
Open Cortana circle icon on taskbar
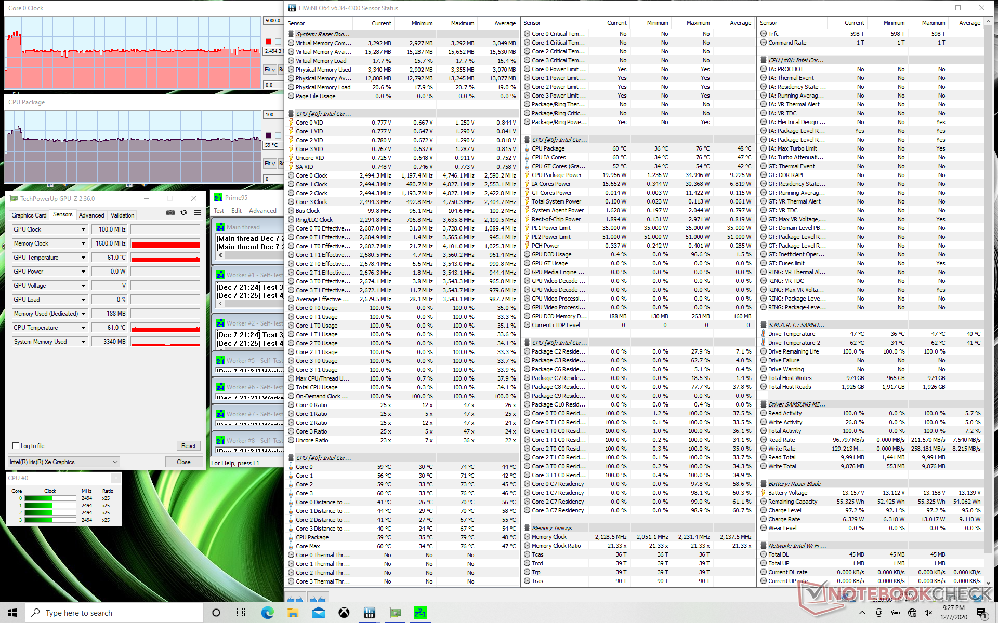[216, 613]
